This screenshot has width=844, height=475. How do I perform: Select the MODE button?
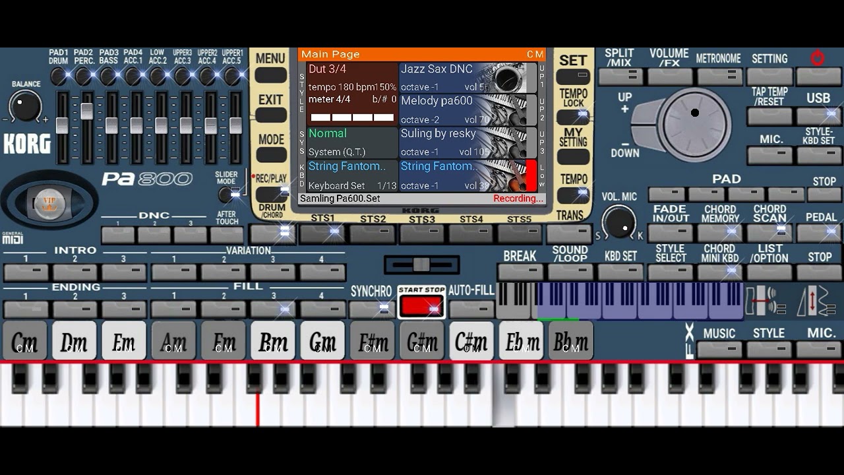270,155
